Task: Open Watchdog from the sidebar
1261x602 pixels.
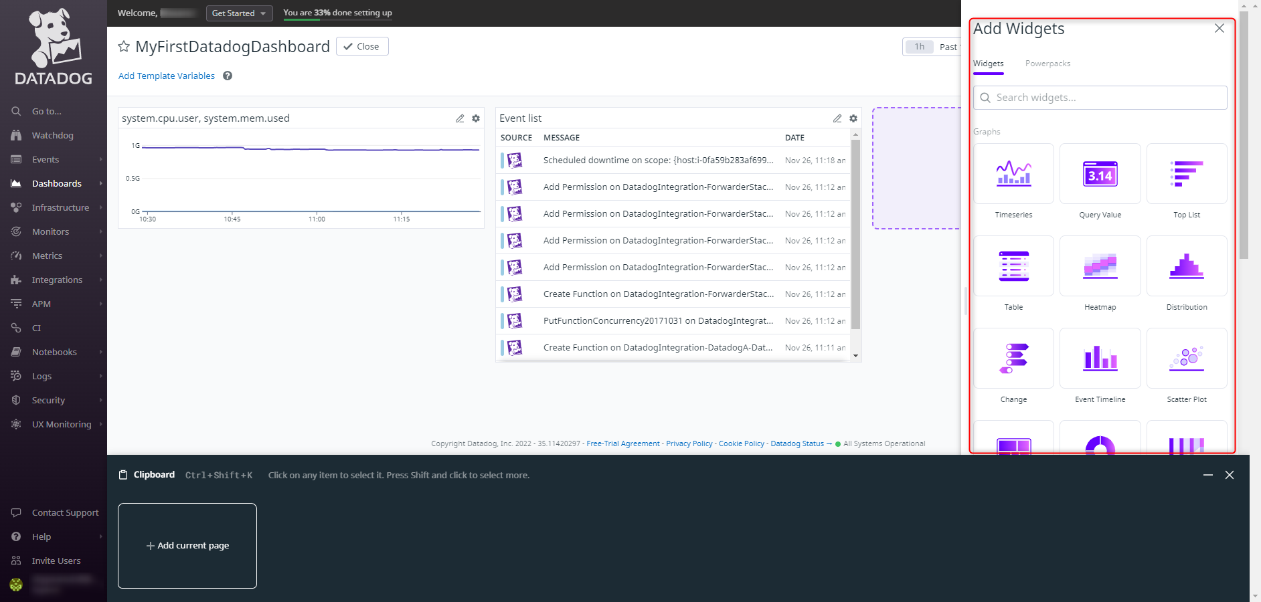Action: click(54, 135)
